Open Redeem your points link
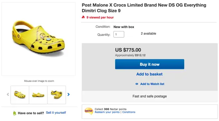219x121 pixels. (107, 112)
